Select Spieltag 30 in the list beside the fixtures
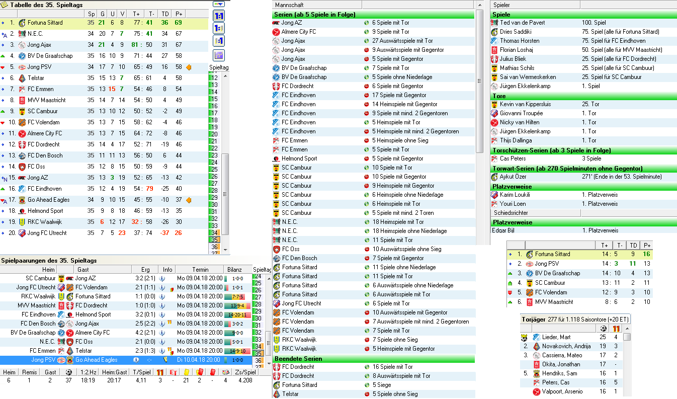Viewport: 677px width, 399px height. point(258,318)
